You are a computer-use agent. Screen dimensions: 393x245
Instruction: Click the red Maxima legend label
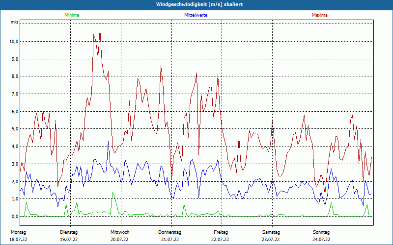click(x=320, y=15)
